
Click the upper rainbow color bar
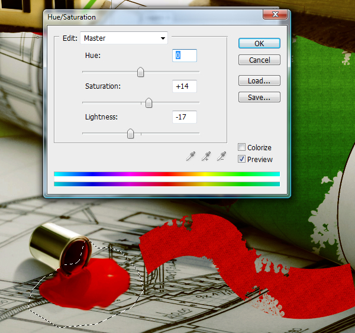(167, 174)
